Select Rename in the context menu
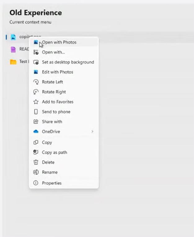This screenshot has height=237, width=194. point(50,172)
